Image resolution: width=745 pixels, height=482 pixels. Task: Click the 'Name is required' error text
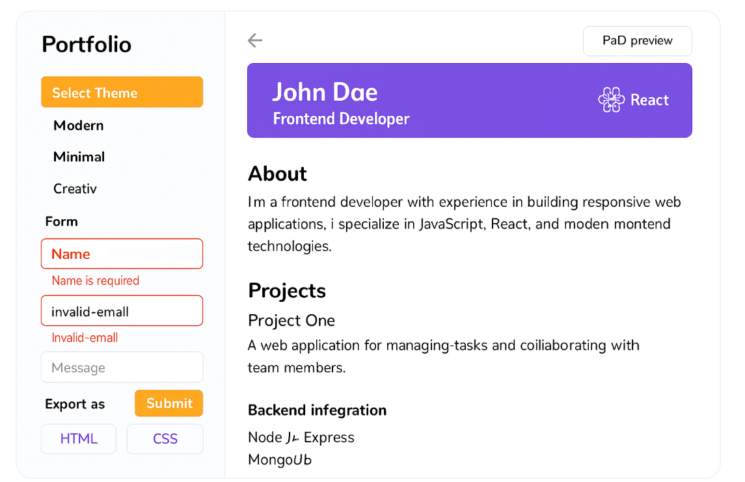96,280
